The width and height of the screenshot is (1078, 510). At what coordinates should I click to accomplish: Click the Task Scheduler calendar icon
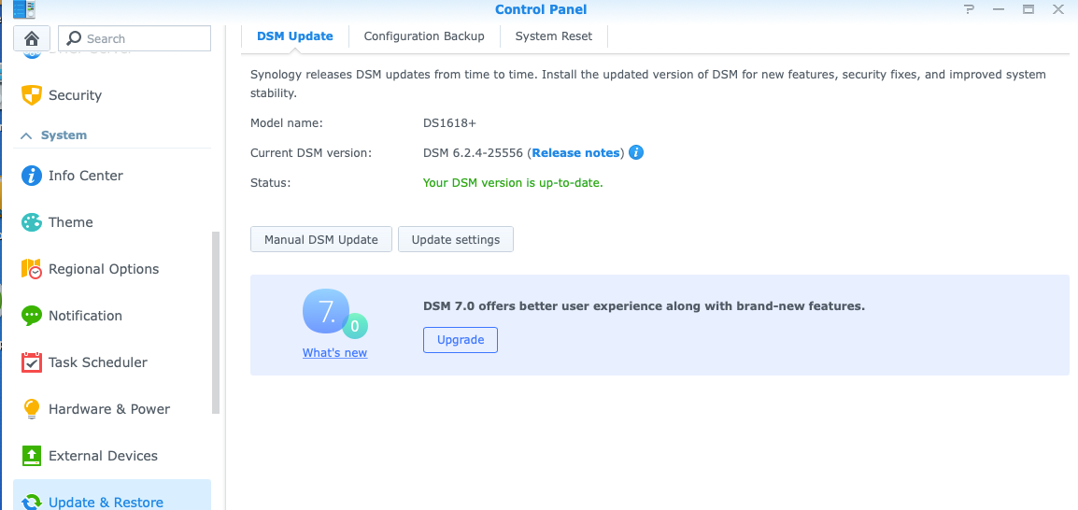tap(32, 362)
